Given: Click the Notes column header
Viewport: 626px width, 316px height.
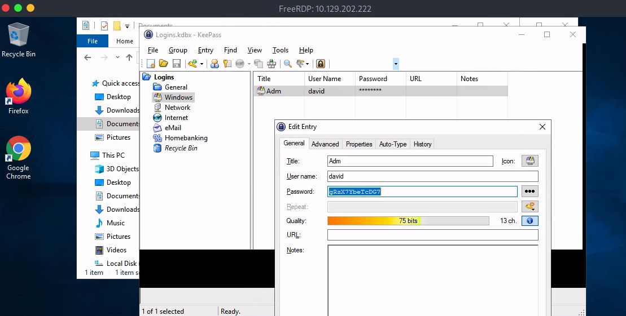Looking at the screenshot, I should (x=482, y=78).
